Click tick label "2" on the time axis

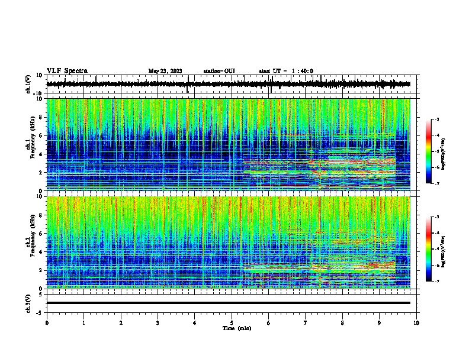pyautogui.click(x=121, y=323)
